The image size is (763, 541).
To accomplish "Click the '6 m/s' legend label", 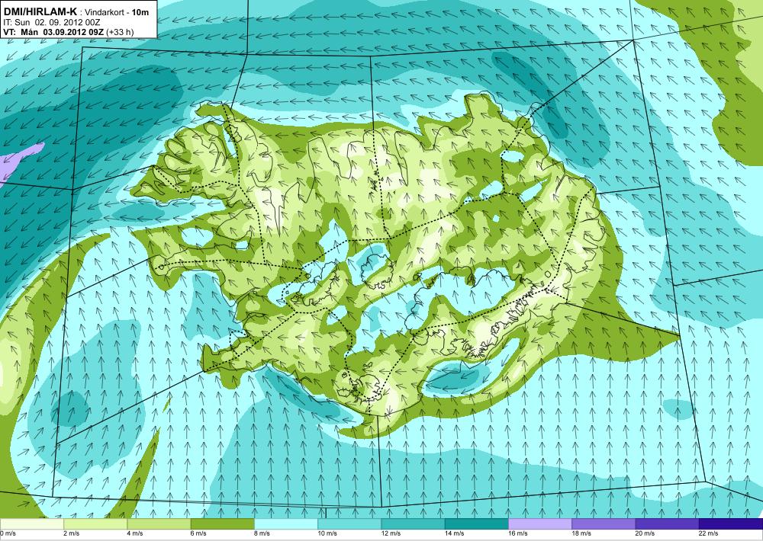I will coord(198,533).
